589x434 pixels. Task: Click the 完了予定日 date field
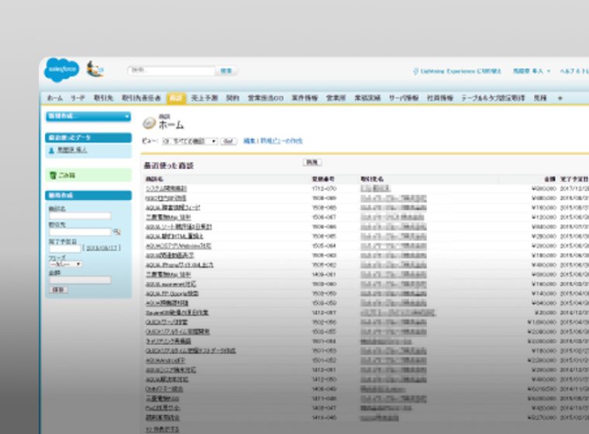pos(64,248)
